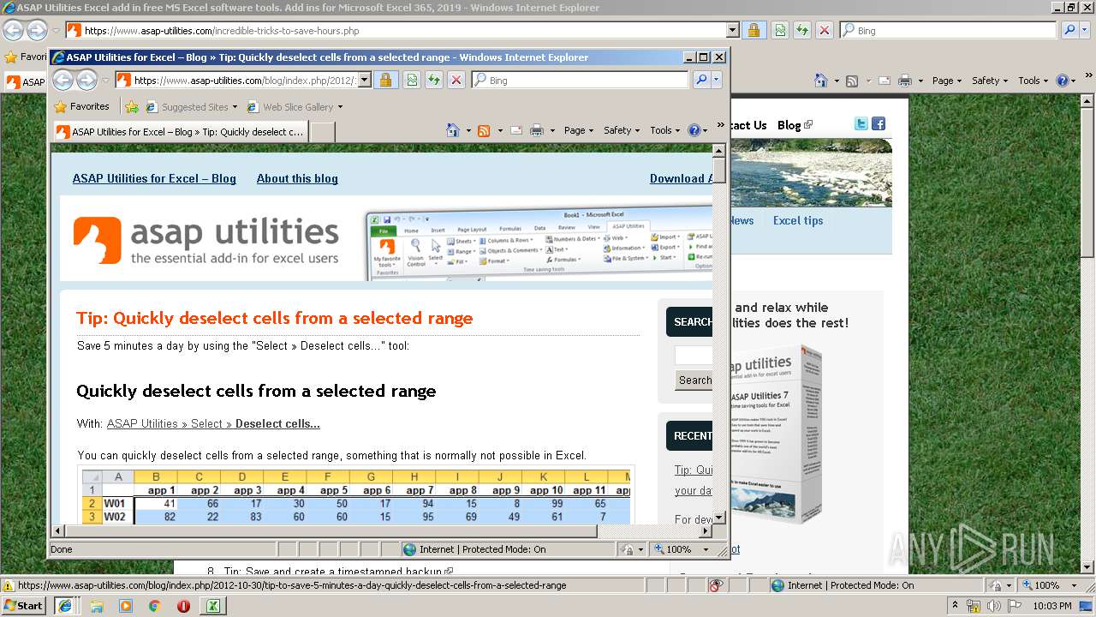Click Home icon in front window command bar
The image size is (1096, 617).
pyautogui.click(x=453, y=130)
